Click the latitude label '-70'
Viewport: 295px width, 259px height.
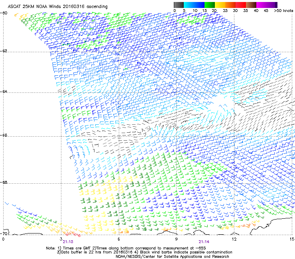click(4, 233)
